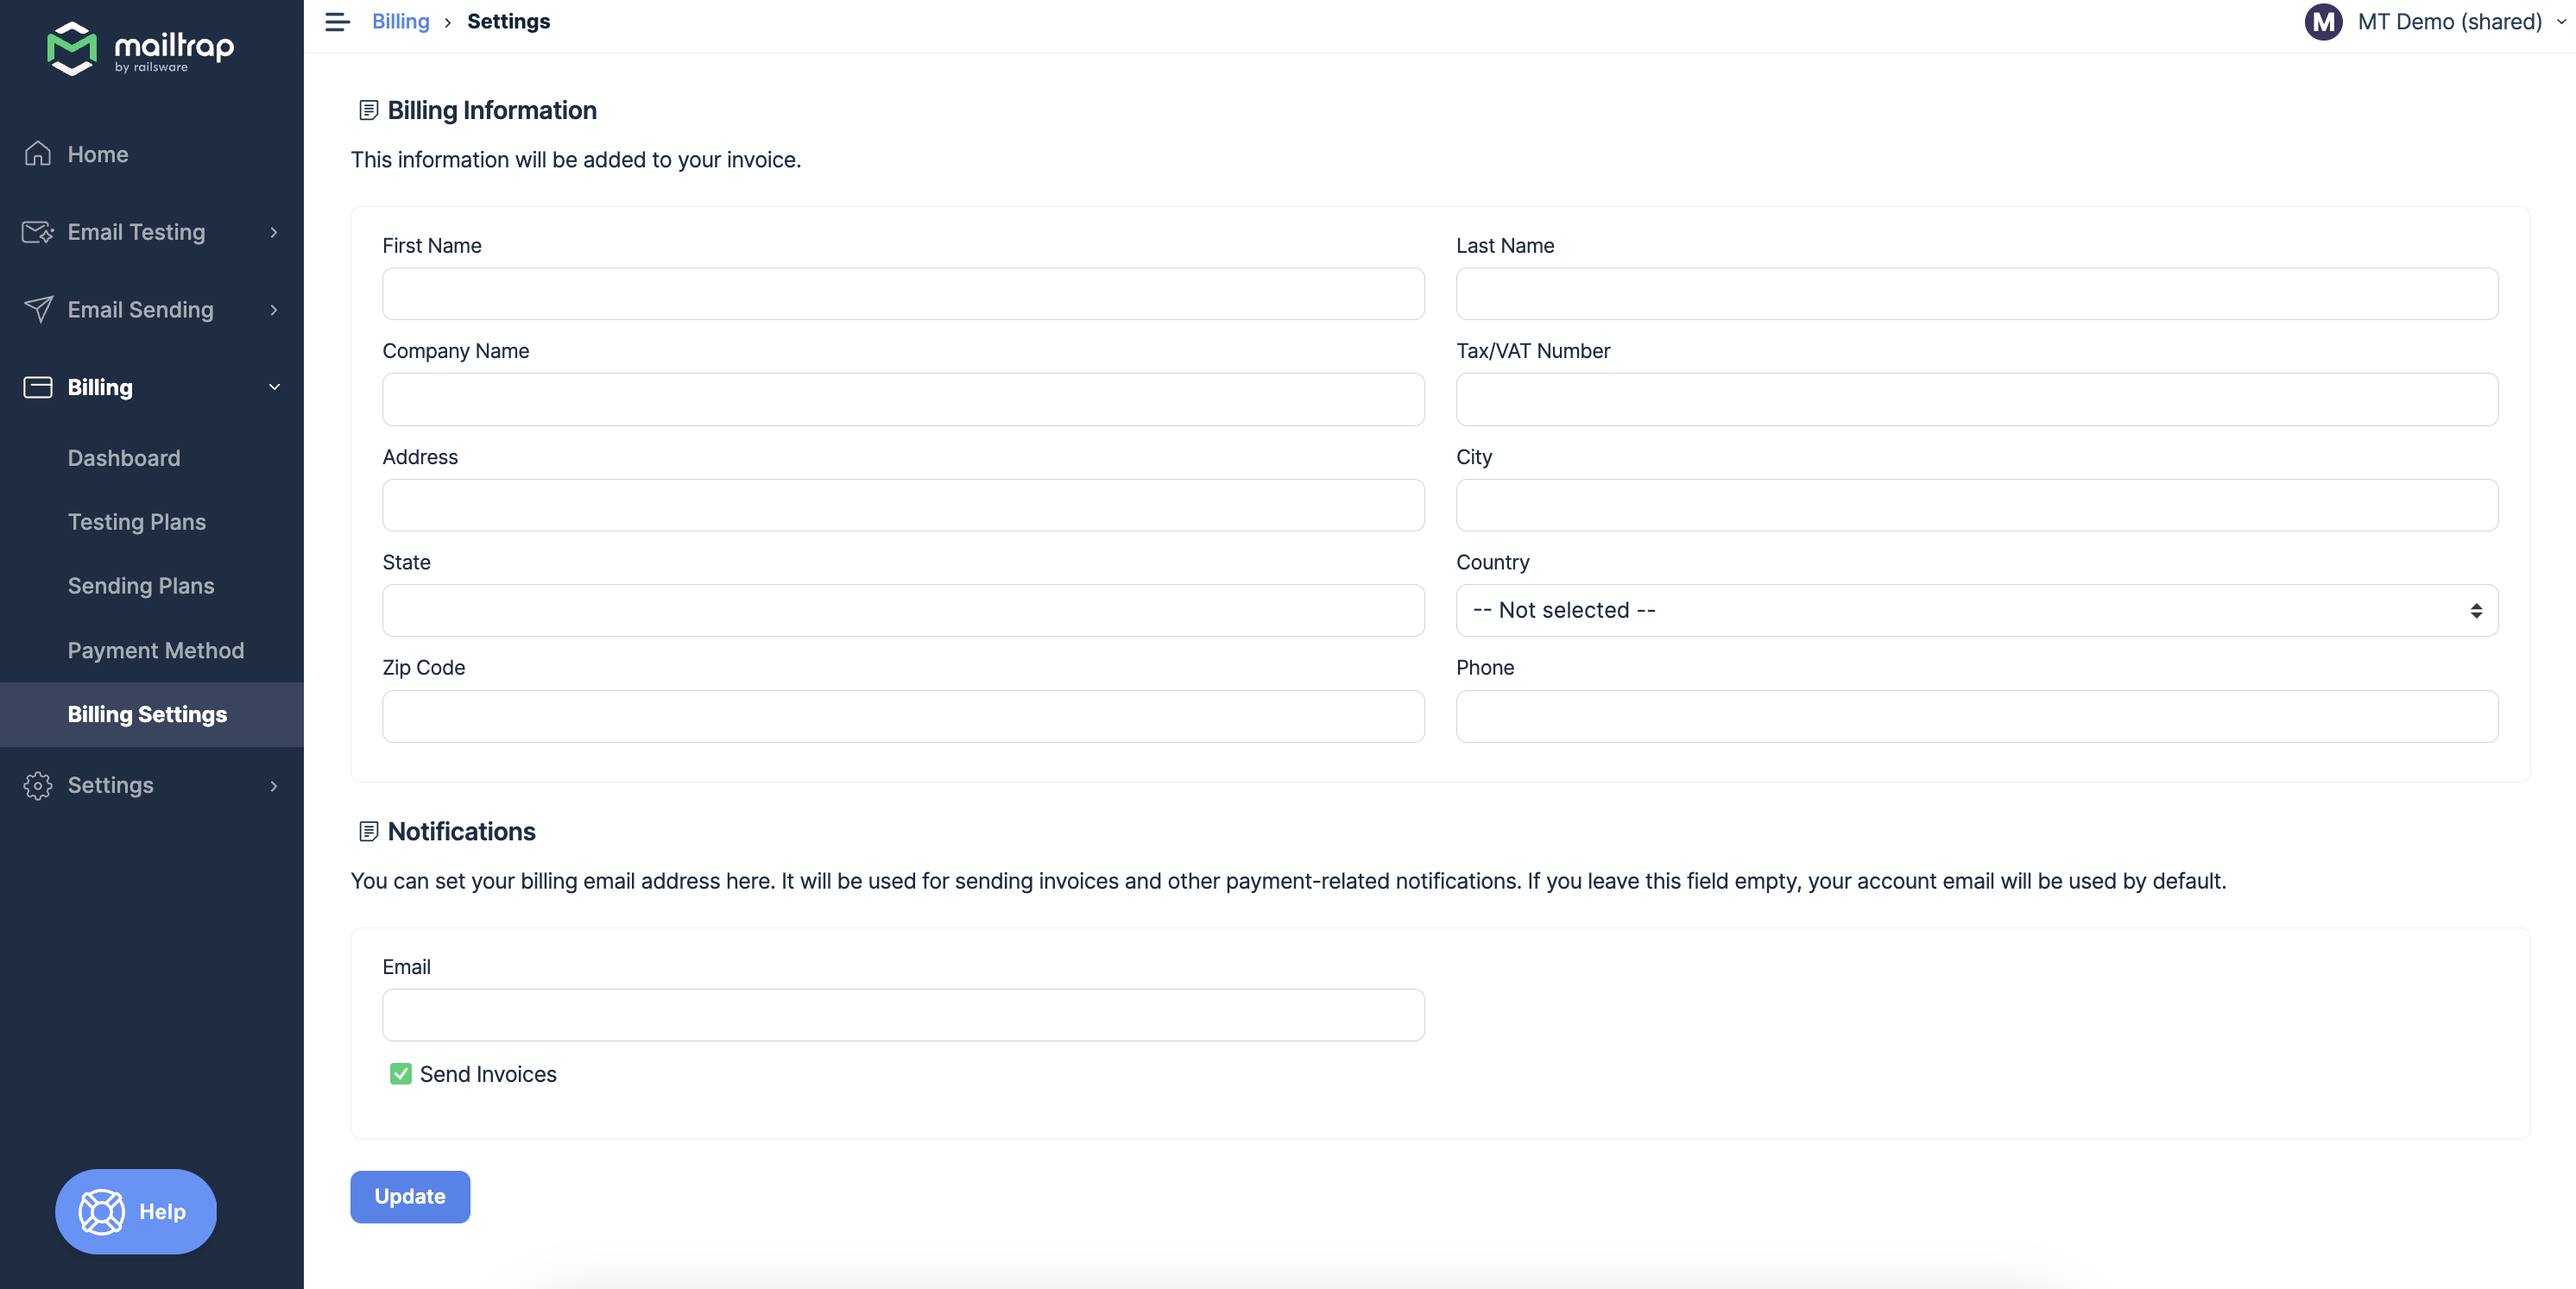The image size is (2576, 1289).
Task: Expand the Email Sending submenu chevron
Action: [274, 310]
